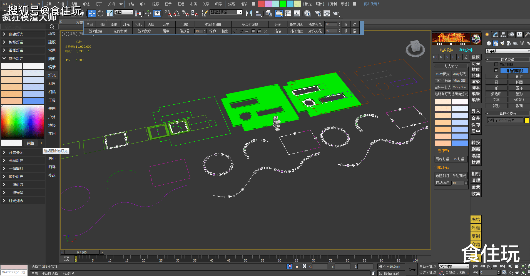Click the Align tool icon

click(x=258, y=13)
